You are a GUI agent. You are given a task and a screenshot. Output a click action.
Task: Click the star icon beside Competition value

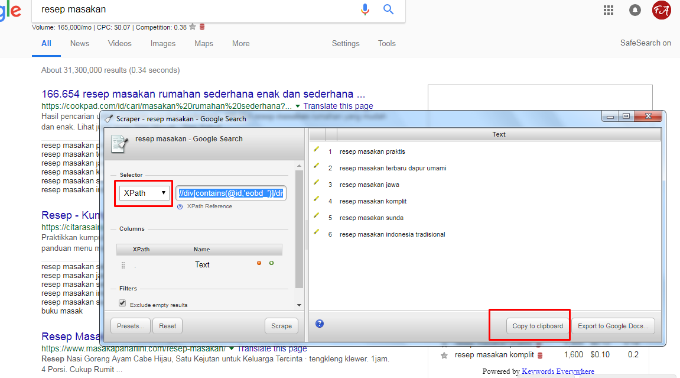[193, 27]
